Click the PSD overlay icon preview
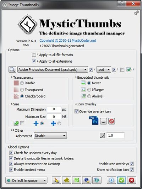 tap(94, 121)
